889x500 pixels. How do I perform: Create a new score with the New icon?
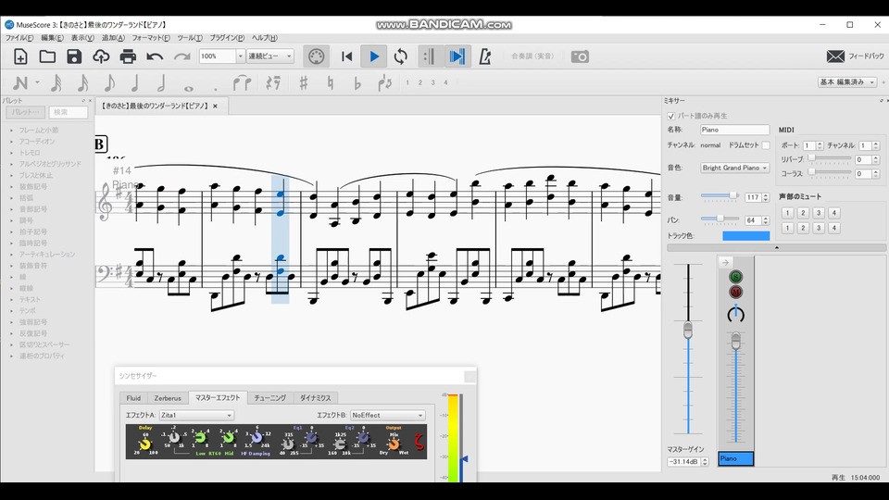pyautogui.click(x=20, y=56)
